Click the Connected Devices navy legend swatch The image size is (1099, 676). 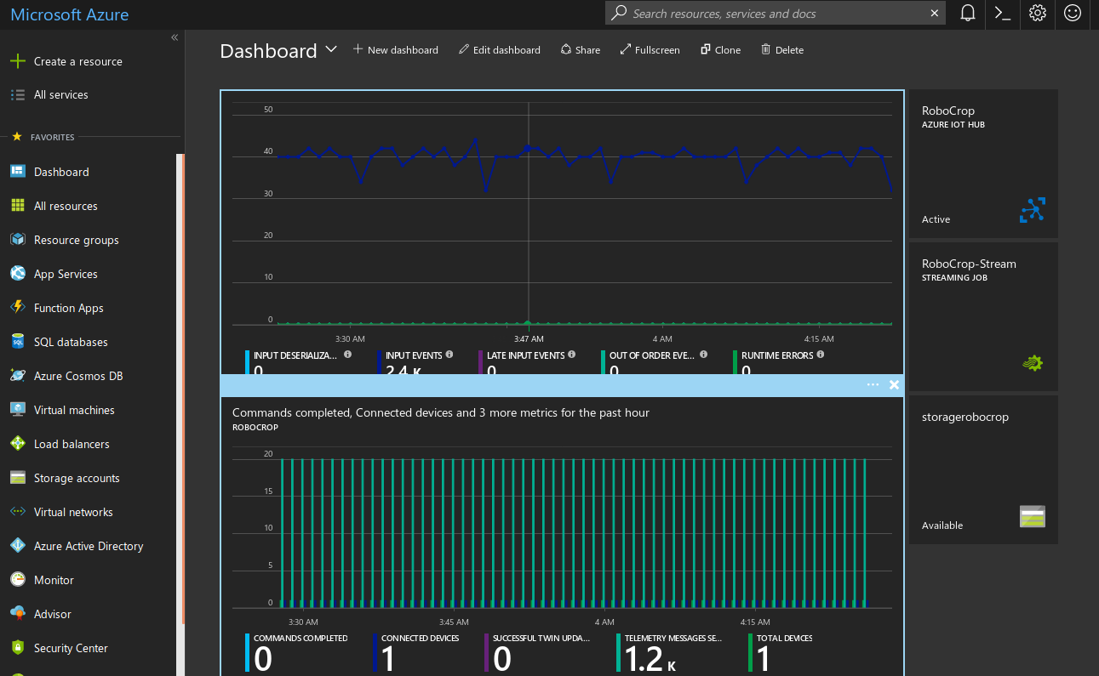tap(375, 652)
